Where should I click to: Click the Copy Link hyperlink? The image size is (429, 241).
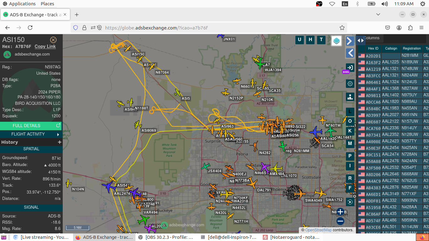point(45,46)
